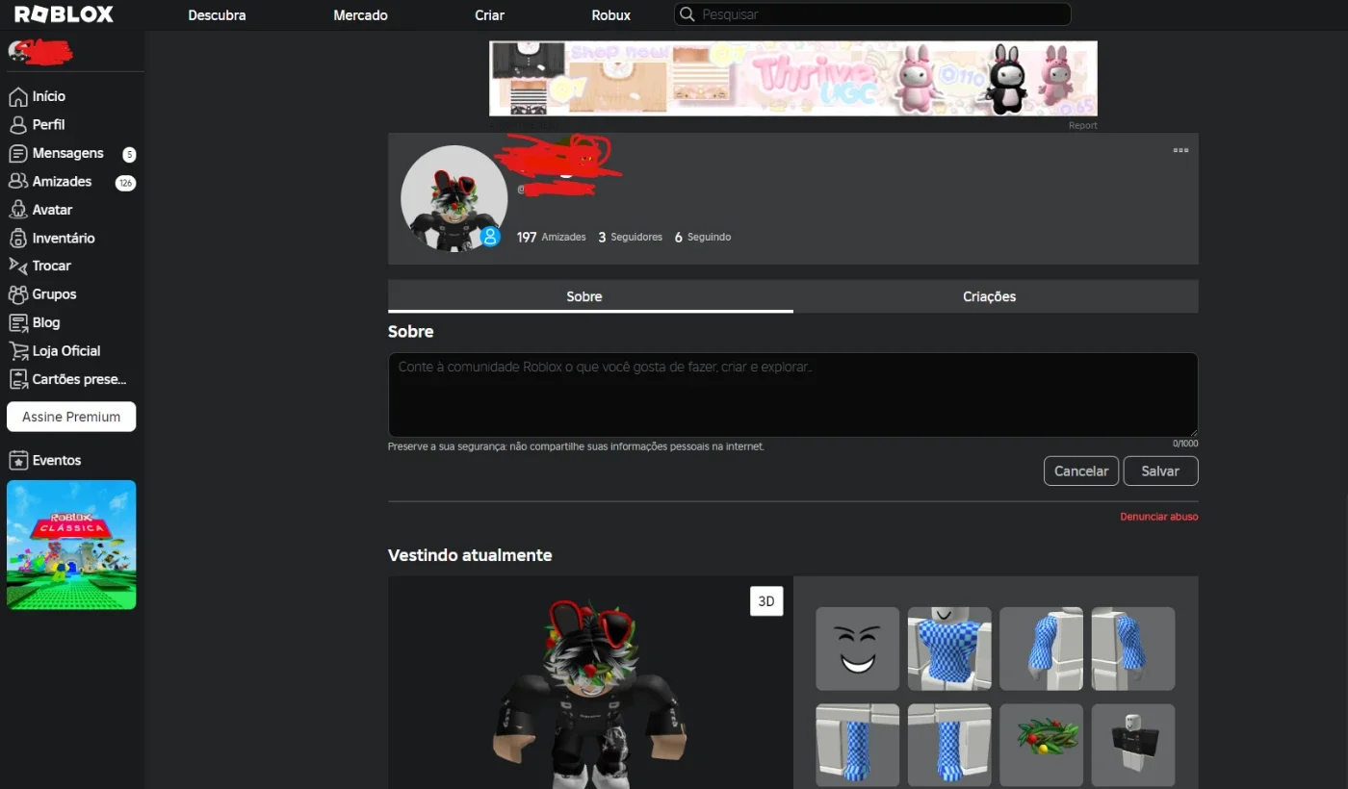The image size is (1348, 789).
Task: Open the Descubra header menu
Action: [217, 14]
